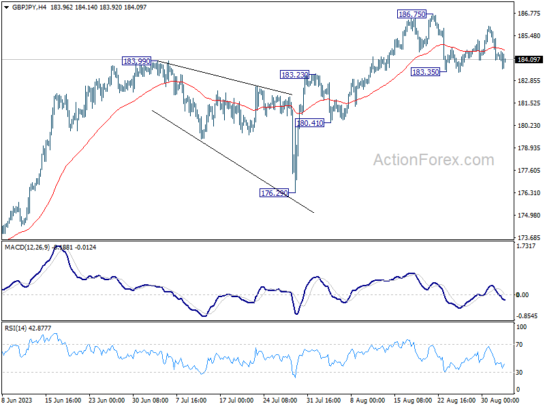Viewport: 545px width, 408px height.
Task: Select the RSI(14) 42.8777 indicator label
Action: click(28, 328)
